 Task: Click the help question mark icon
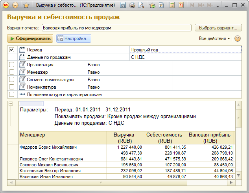point(238,38)
